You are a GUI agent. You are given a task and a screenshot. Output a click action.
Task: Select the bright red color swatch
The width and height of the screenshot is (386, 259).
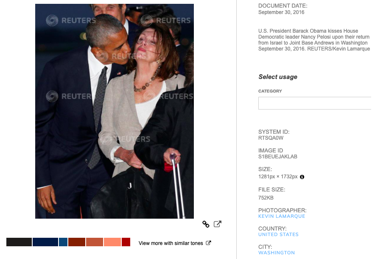[x=126, y=242]
